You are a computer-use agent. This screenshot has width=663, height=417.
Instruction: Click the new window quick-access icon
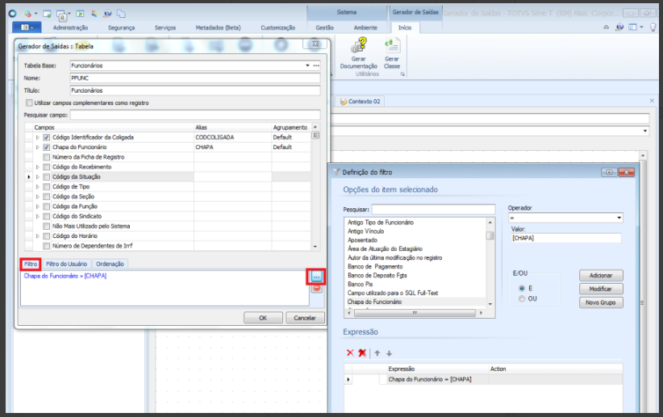click(x=47, y=14)
